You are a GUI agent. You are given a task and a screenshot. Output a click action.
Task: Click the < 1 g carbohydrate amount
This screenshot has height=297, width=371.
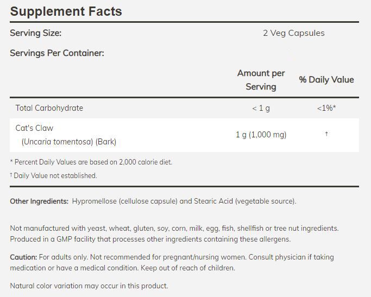pos(261,108)
